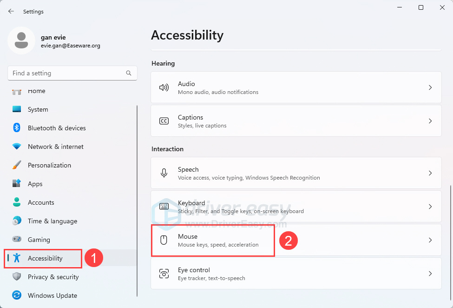The image size is (453, 308).
Task: Expand the Eye control chevron
Action: coord(430,273)
